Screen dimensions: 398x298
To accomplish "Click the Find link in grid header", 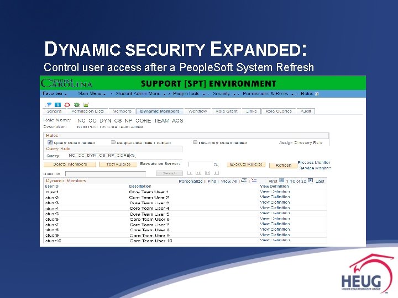I will click(x=212, y=181).
